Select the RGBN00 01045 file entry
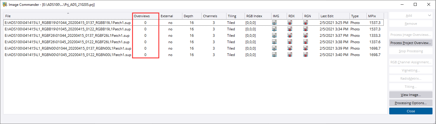Screen dimensions: 436x124 pyautogui.click(x=67, y=55)
